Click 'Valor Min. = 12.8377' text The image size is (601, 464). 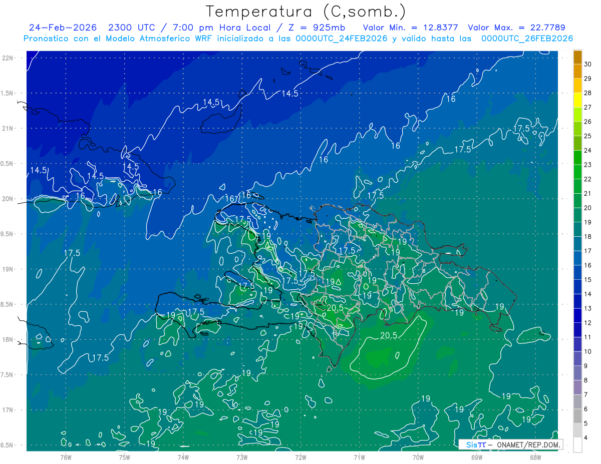pyautogui.click(x=411, y=28)
